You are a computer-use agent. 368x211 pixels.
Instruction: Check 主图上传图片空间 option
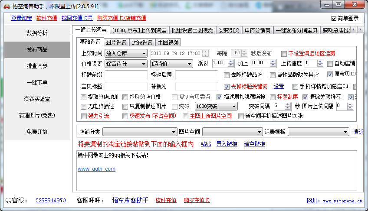(185, 116)
